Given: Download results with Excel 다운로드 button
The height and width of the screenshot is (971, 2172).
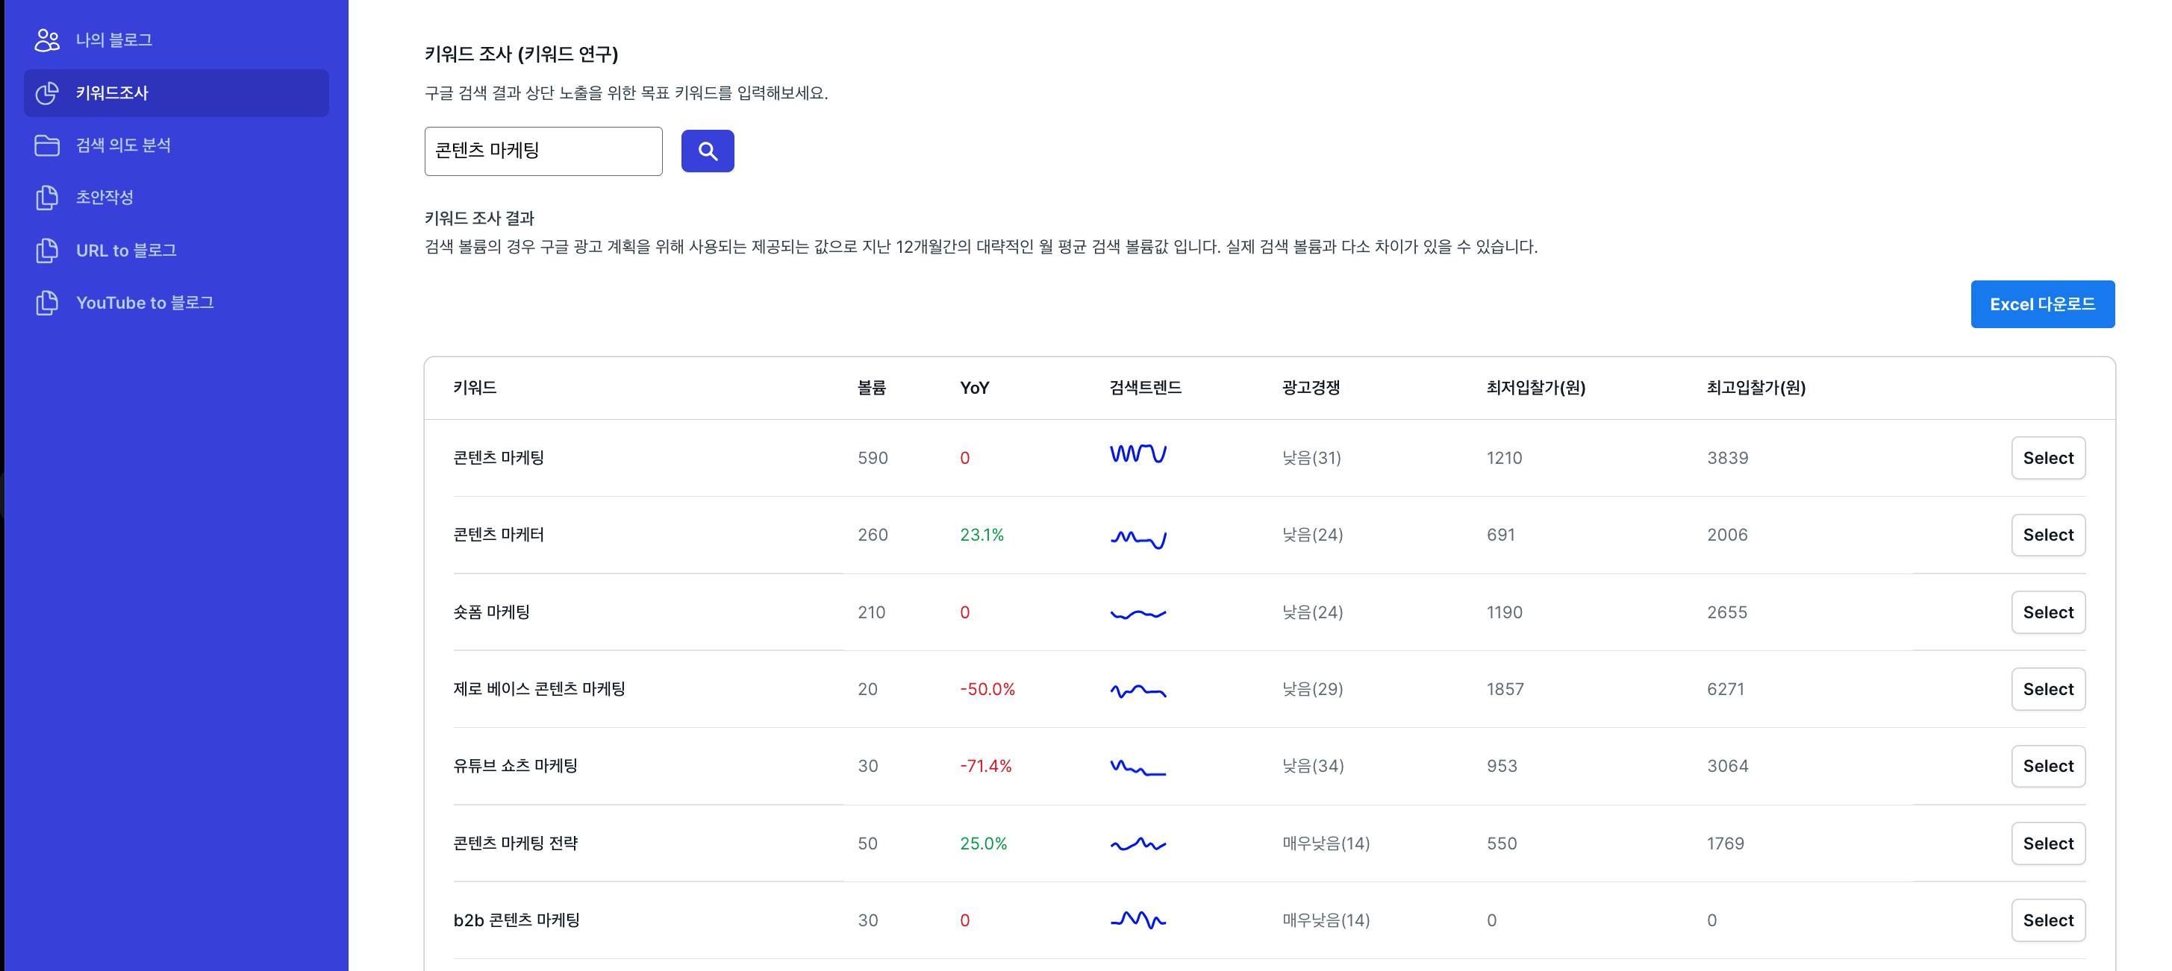Looking at the screenshot, I should [2041, 304].
